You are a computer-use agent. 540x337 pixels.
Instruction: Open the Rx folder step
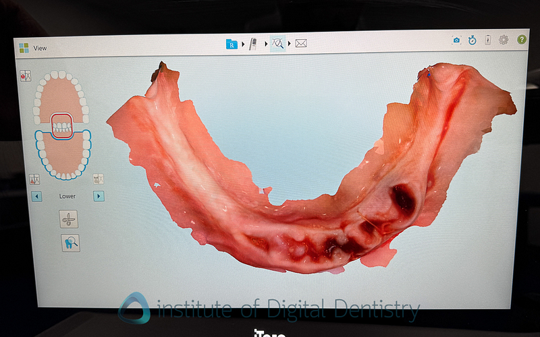(232, 44)
